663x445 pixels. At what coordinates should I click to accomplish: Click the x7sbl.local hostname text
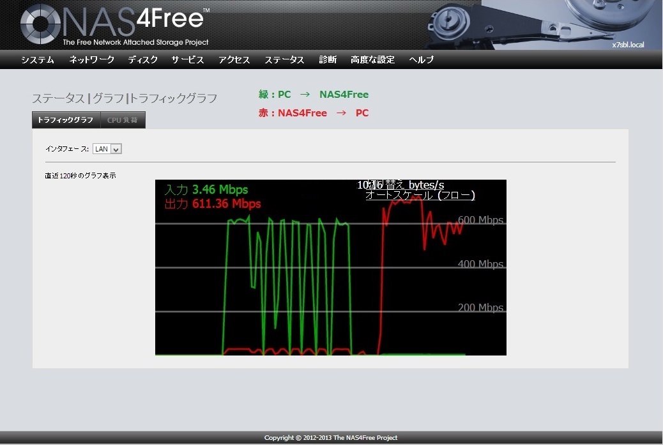click(628, 45)
